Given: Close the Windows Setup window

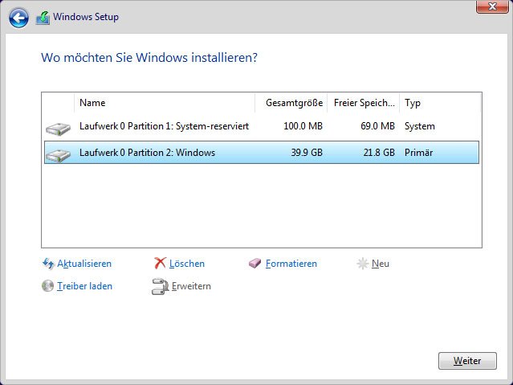Looking at the screenshot, I should (492, 6).
